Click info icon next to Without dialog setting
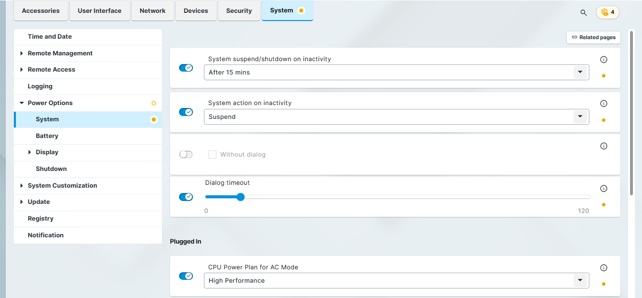Screen dimensions: 642x298 point(604,146)
